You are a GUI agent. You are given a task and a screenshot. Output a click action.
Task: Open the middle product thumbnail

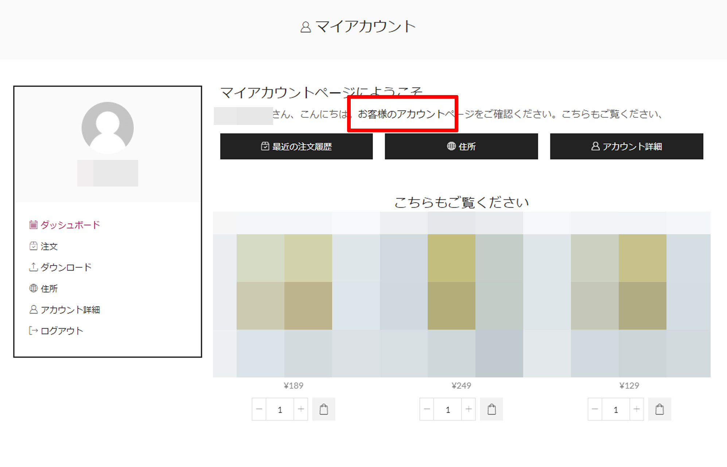pos(461,295)
